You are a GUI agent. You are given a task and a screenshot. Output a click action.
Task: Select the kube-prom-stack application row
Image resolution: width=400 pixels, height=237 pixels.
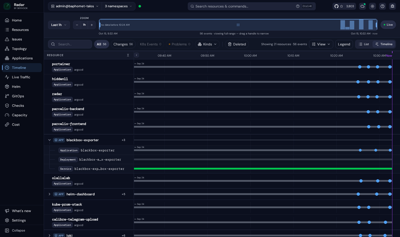click(x=89, y=207)
